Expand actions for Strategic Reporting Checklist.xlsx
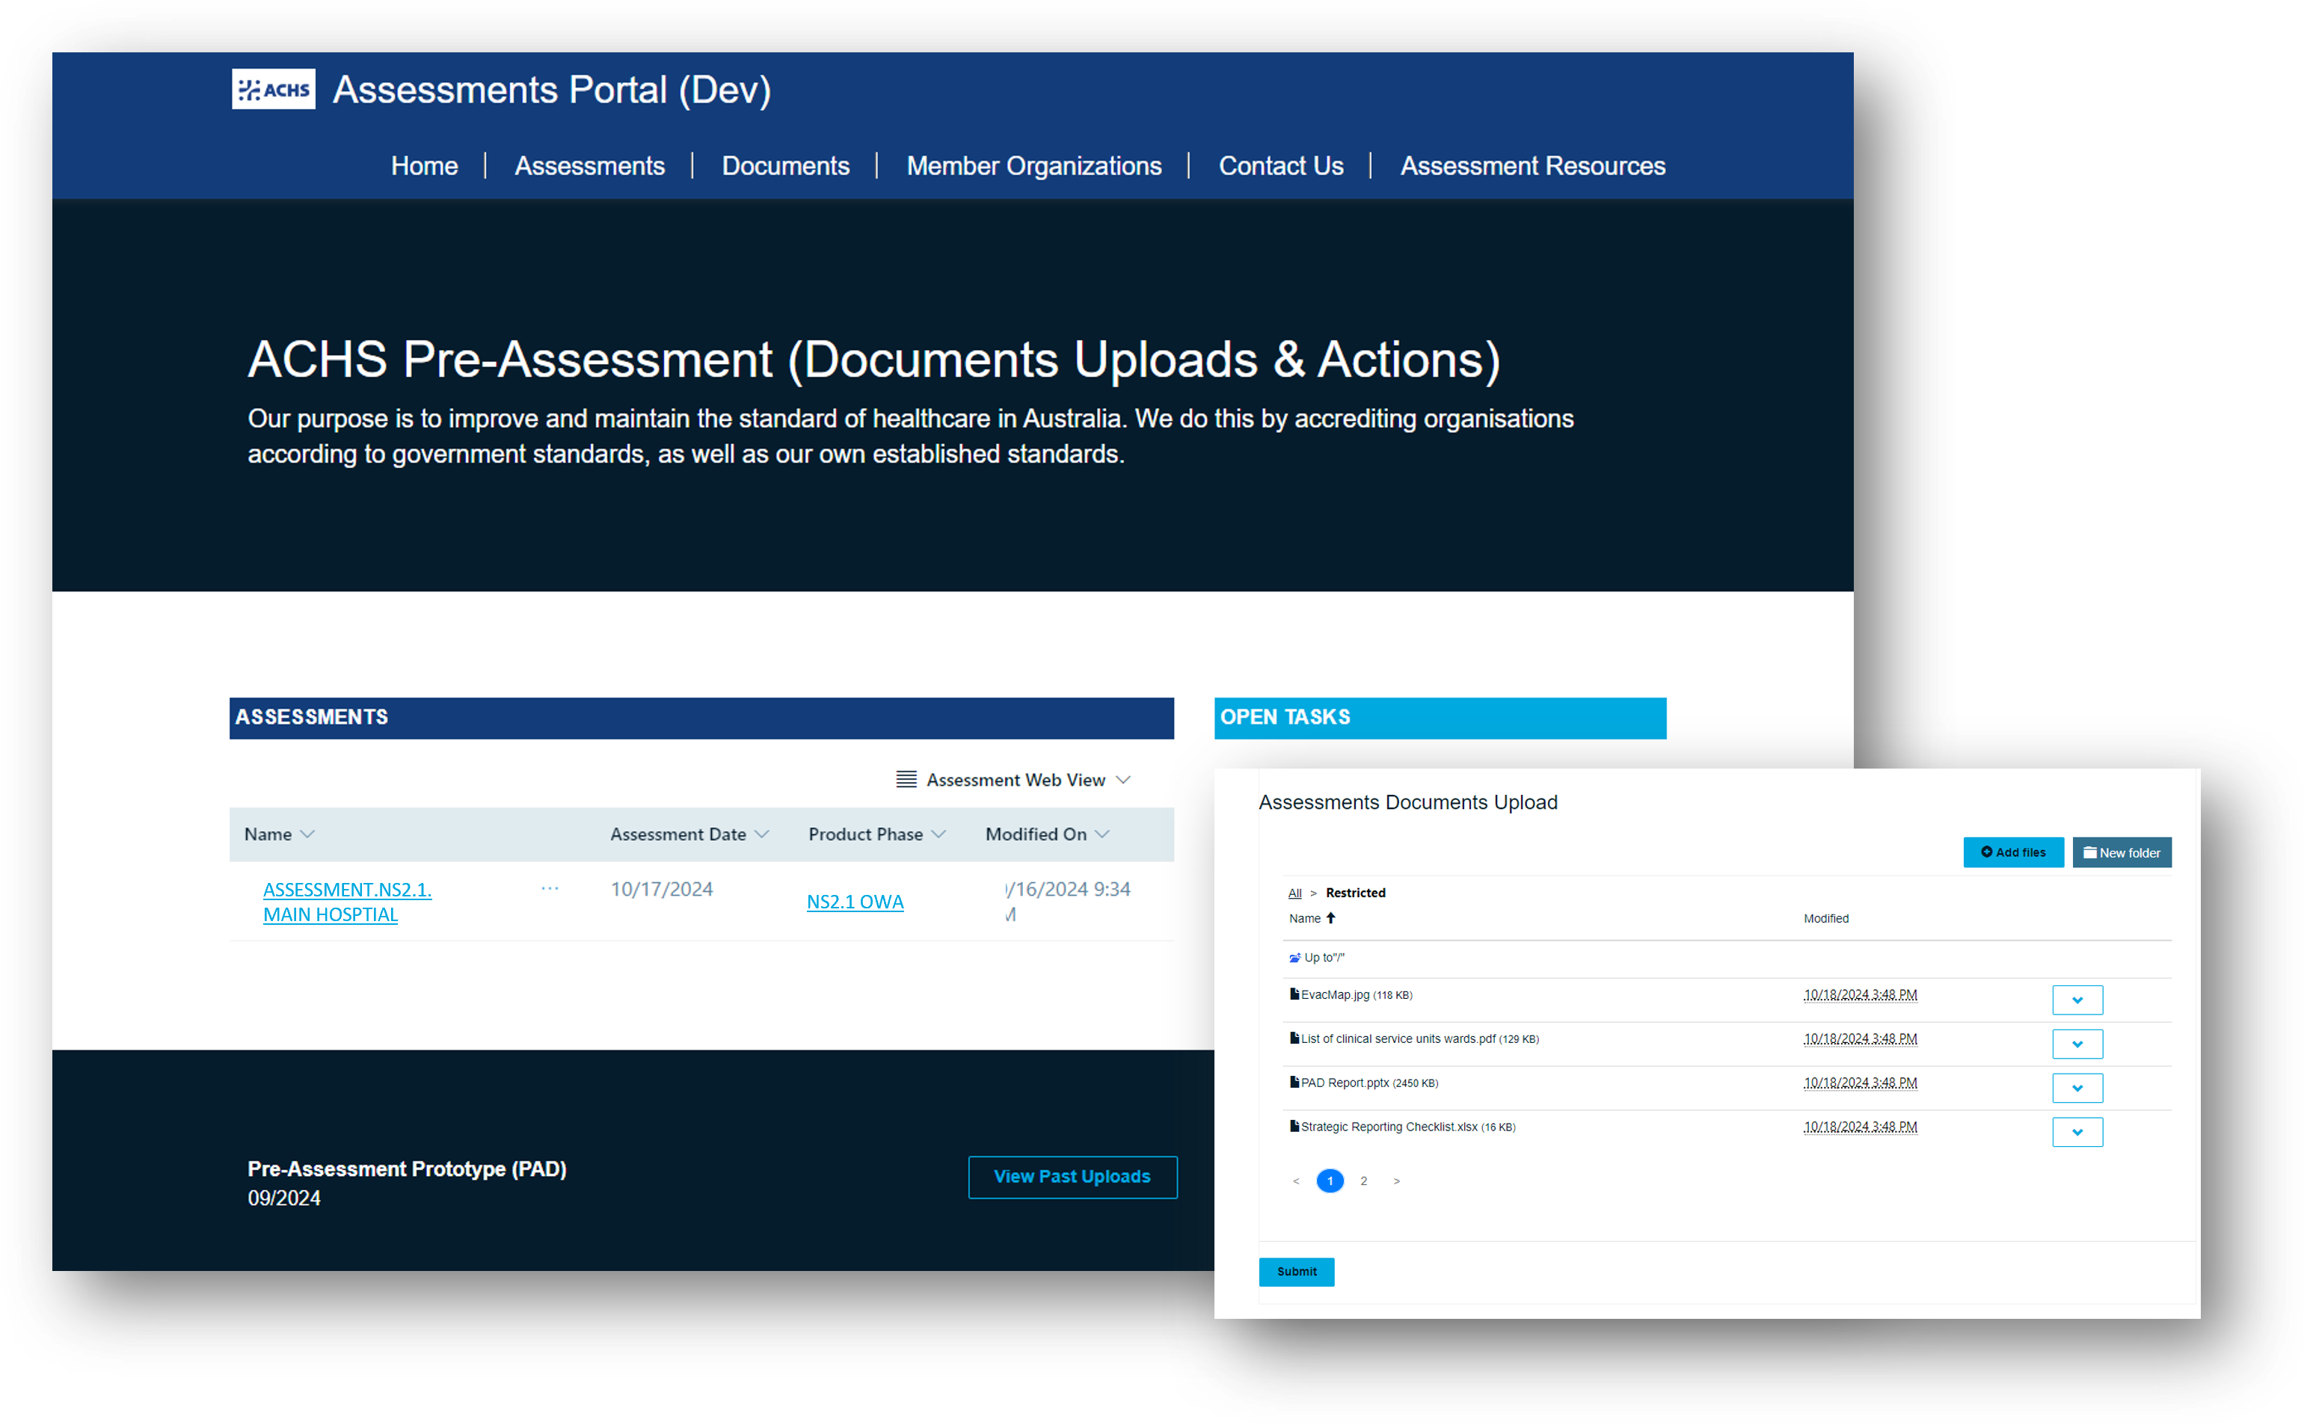Image resolution: width=2307 pixels, height=1425 pixels. [x=2077, y=1132]
